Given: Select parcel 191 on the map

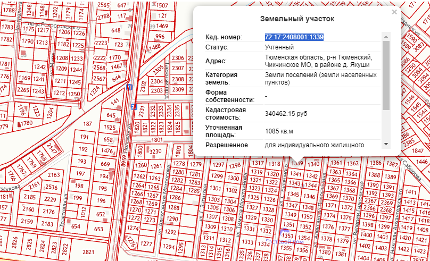Looking at the screenshot, I should pos(84,137).
